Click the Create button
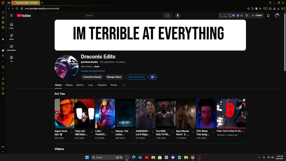 pos(257,16)
